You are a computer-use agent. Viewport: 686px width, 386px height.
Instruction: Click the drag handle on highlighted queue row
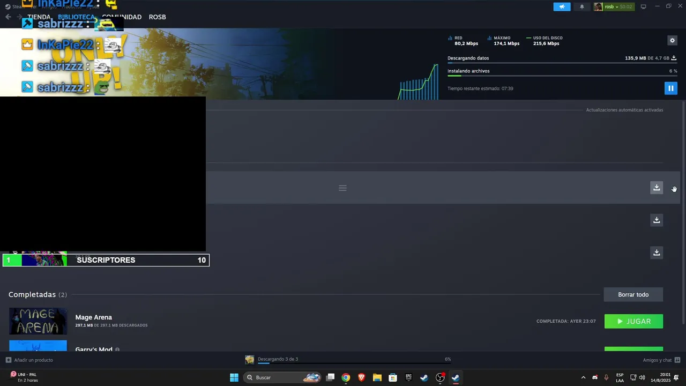coord(342,188)
